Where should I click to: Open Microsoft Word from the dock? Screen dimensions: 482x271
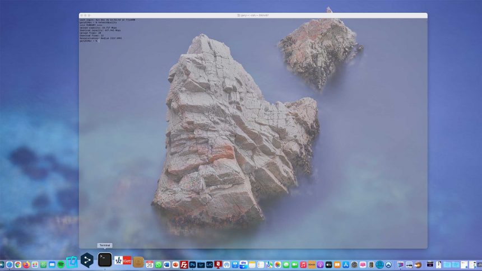click(x=167, y=264)
